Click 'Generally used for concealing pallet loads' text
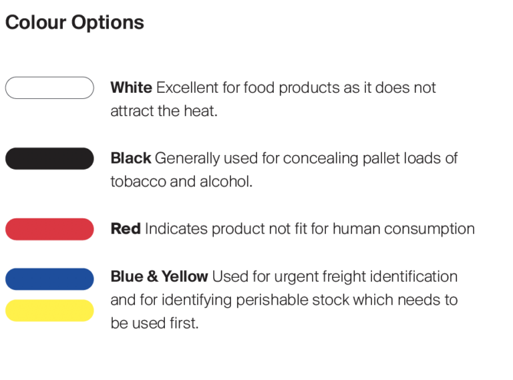The image size is (513, 380). 298,158
